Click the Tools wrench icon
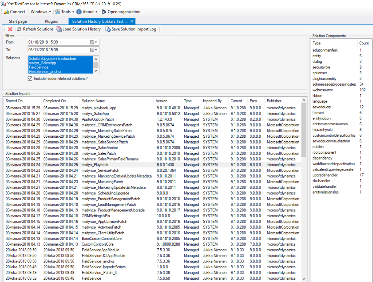The height and width of the screenshot is (282, 373). (58, 12)
